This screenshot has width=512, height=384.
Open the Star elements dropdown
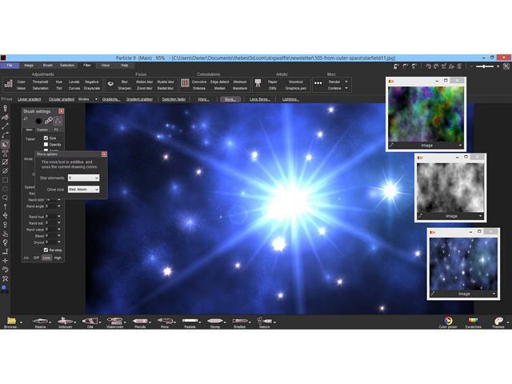83,178
